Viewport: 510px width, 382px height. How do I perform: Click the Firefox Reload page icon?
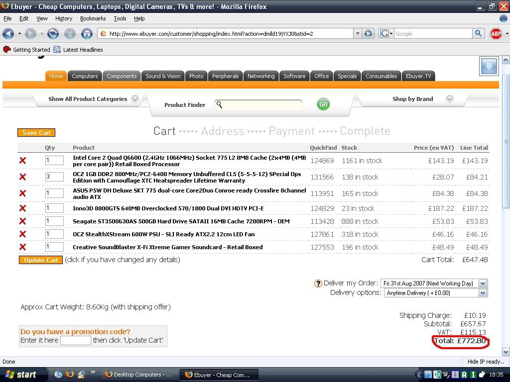coord(53,34)
